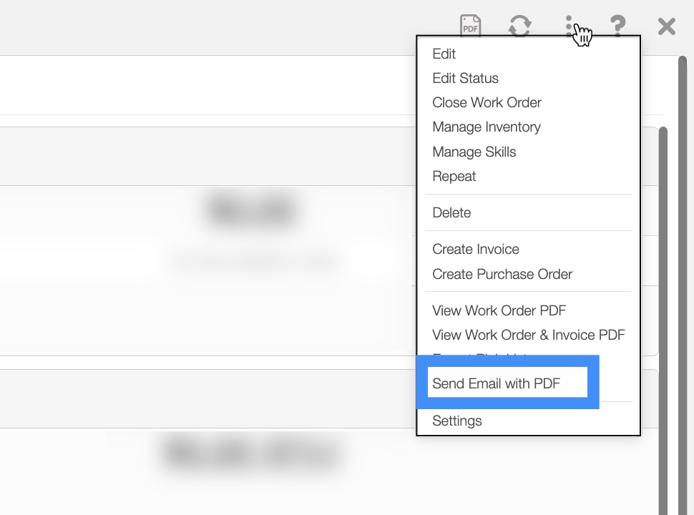Select Delete from the menu
The height and width of the screenshot is (515, 694).
451,212
